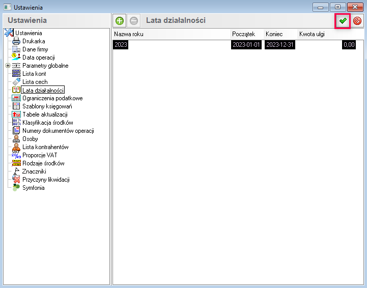Expand the Parametry globalne tree node
The height and width of the screenshot is (288, 367).
(8, 66)
